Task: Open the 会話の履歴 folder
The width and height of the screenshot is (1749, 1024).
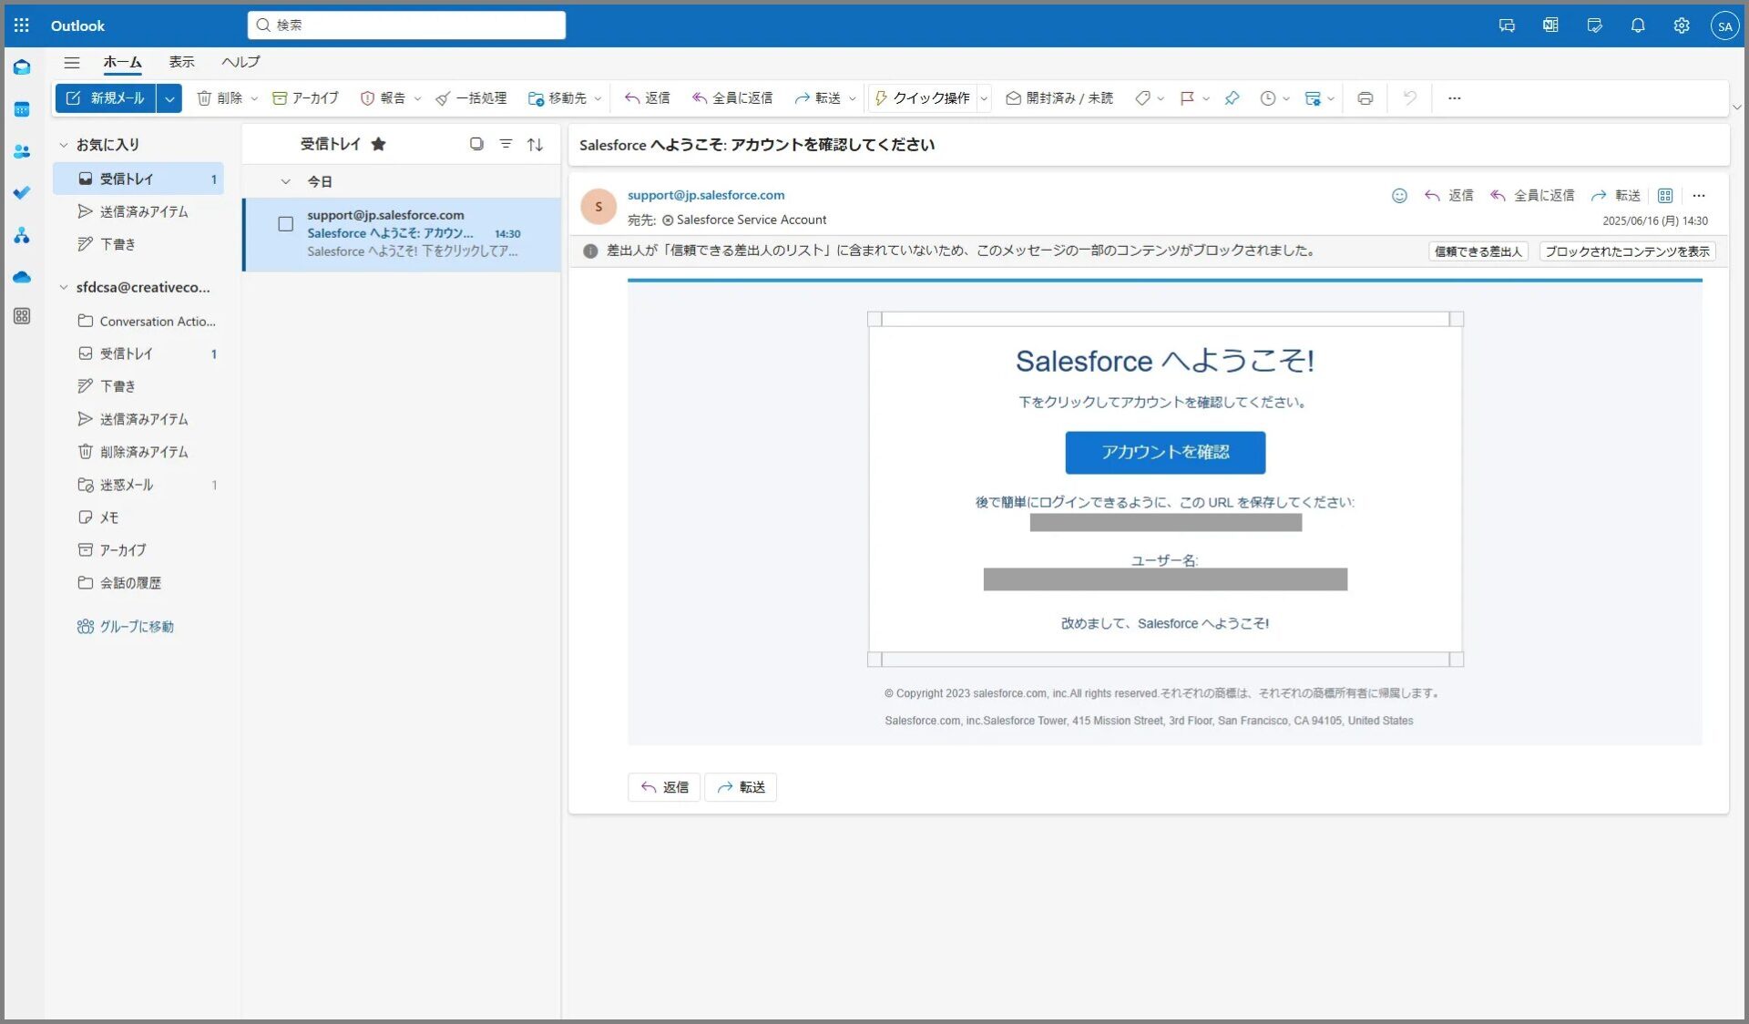Action: (x=138, y=583)
